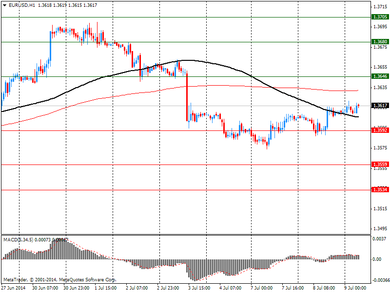390x292 pixels.
Task: Select the red 1.3592 price label
Action: pos(380,130)
